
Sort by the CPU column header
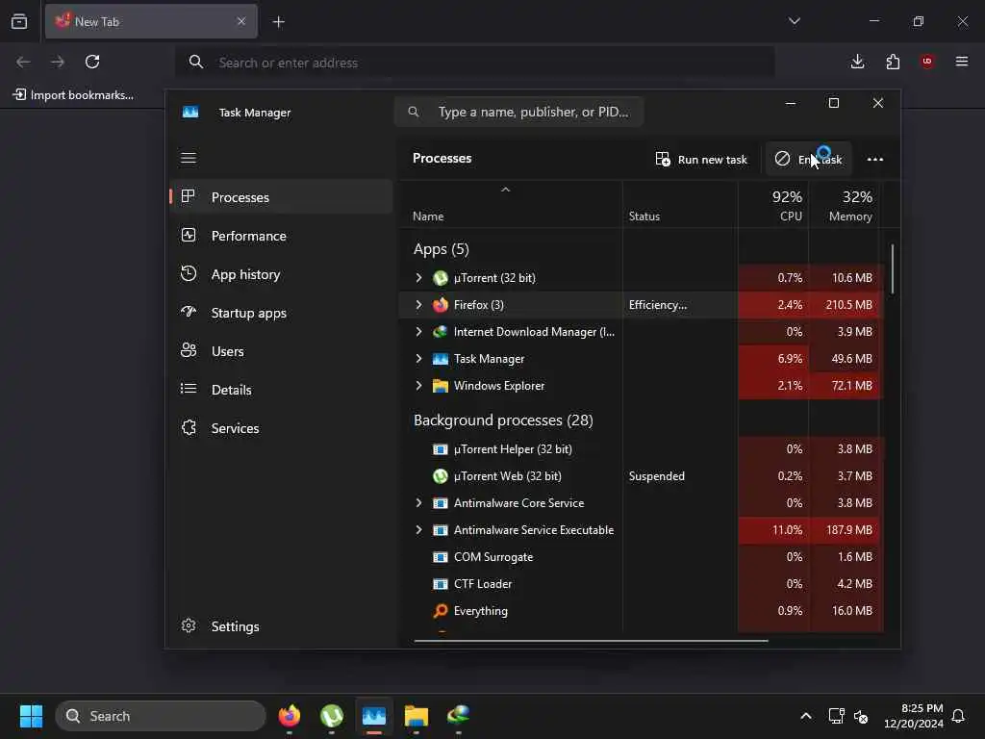coord(773,206)
